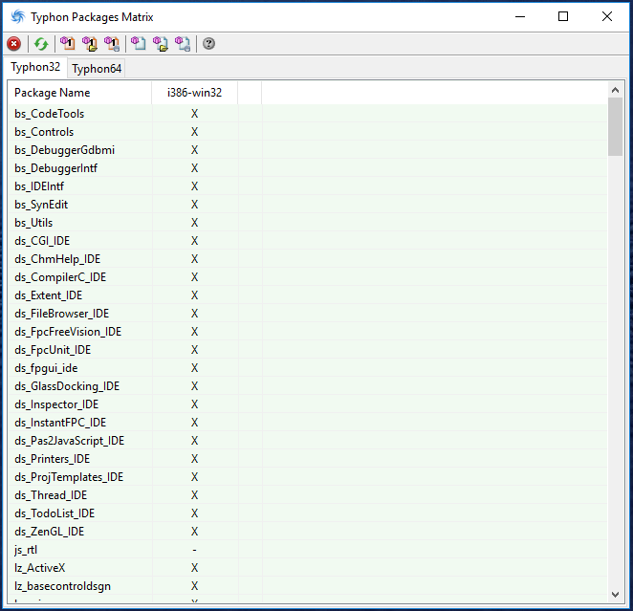Click the X cell in lz_ActiveX row

[x=194, y=568]
